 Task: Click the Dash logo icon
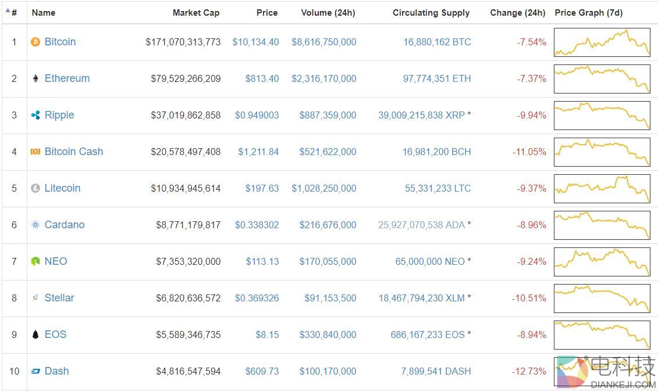pyautogui.click(x=35, y=371)
